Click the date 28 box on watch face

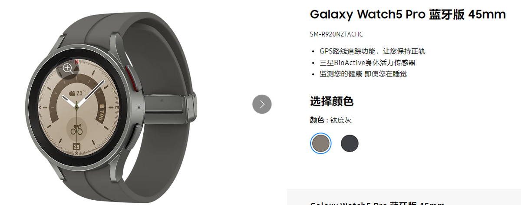coord(76,146)
